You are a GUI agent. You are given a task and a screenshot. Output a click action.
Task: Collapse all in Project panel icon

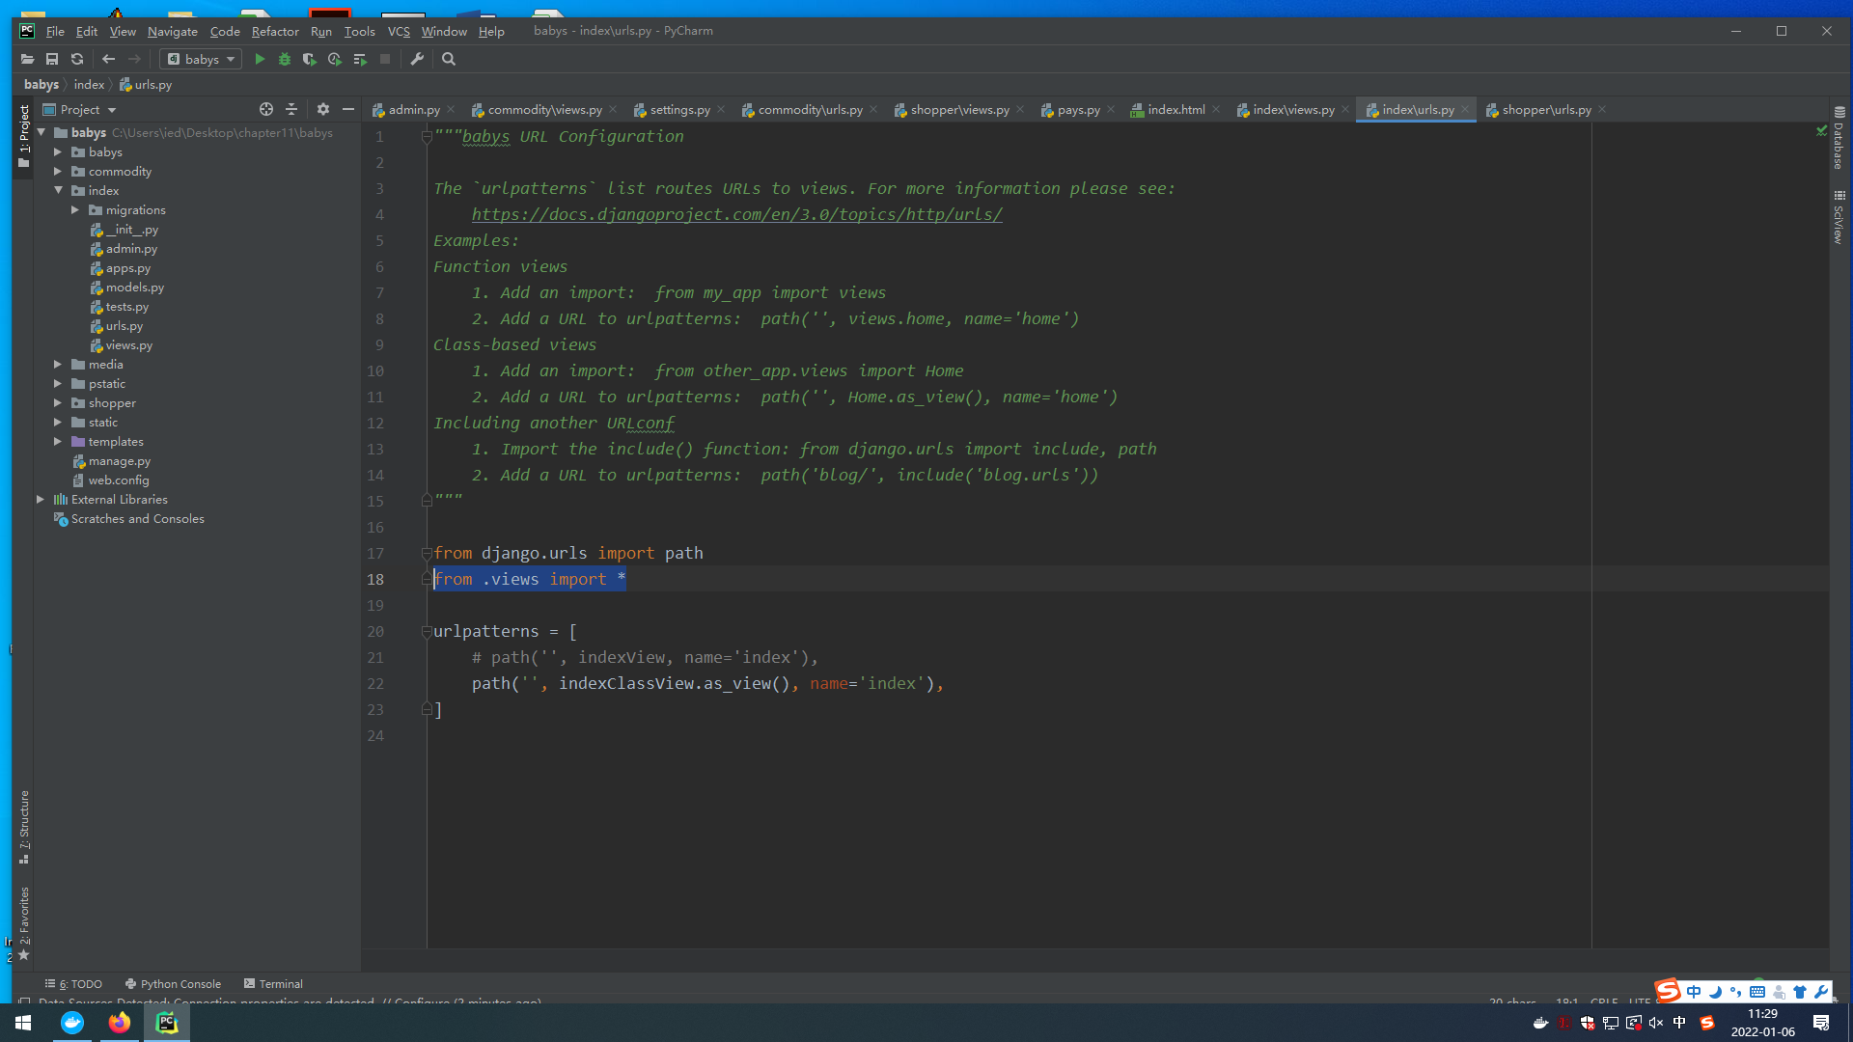click(x=291, y=109)
